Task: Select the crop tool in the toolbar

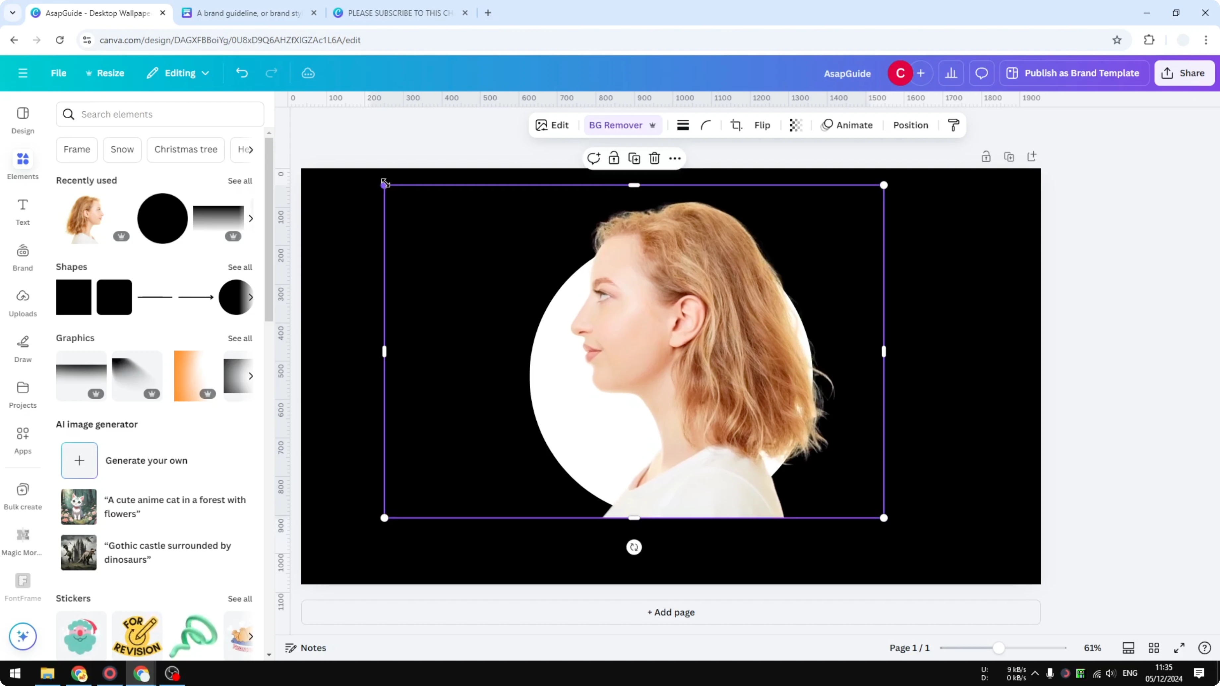Action: click(x=736, y=125)
